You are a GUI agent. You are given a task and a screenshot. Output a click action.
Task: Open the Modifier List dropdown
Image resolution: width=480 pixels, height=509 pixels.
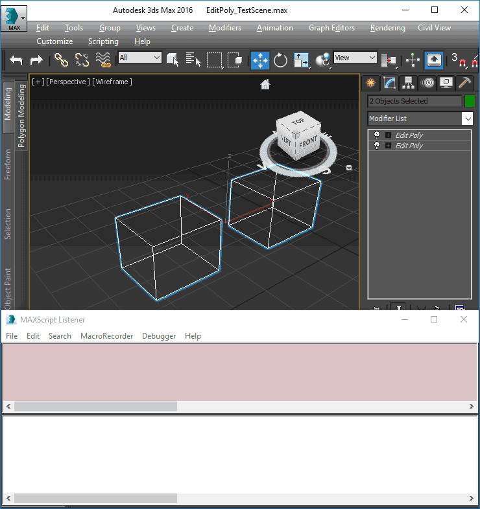click(x=467, y=119)
